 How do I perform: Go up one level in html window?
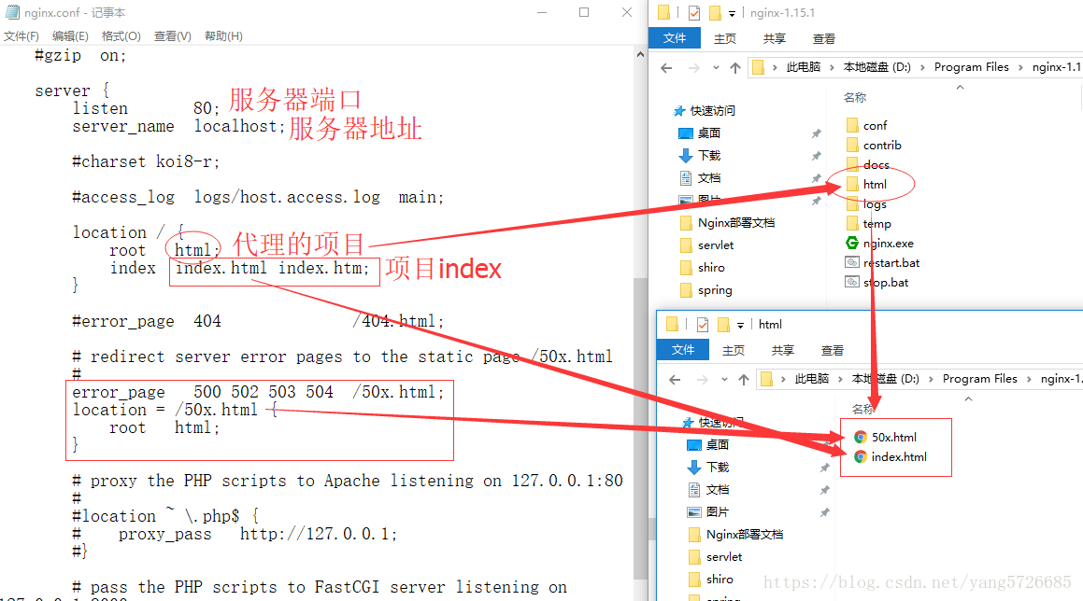pos(743,380)
